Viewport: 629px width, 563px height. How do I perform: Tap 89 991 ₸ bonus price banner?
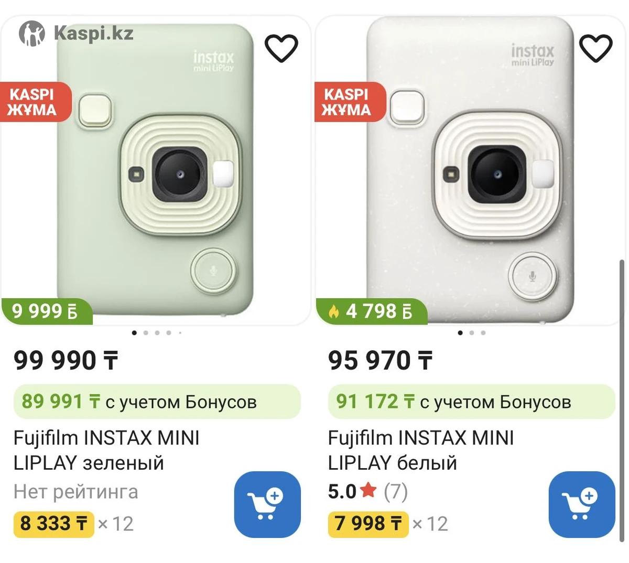click(157, 402)
